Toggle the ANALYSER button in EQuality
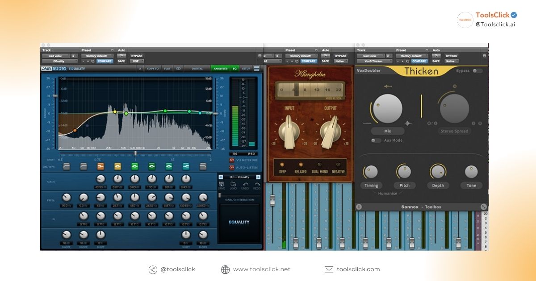This screenshot has height=281, width=536. pyautogui.click(x=220, y=69)
